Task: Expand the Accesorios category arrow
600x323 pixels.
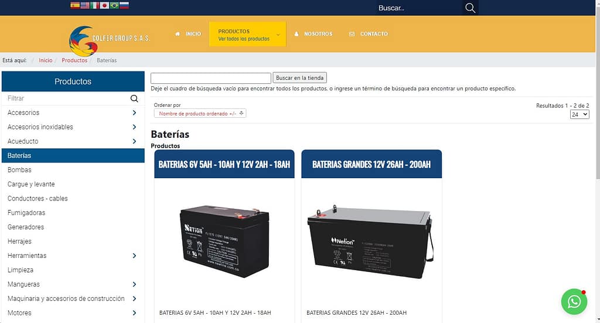Action: [134, 113]
